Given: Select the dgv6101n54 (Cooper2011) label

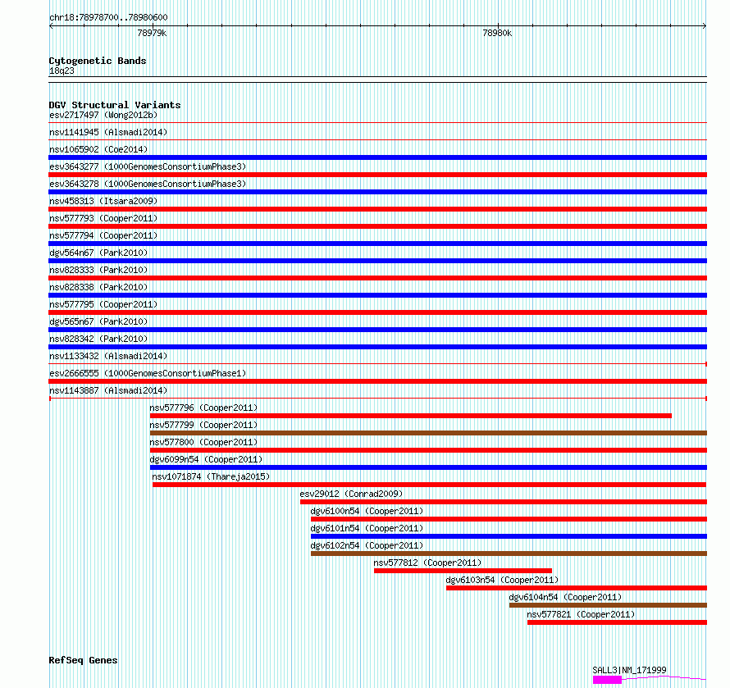Looking at the screenshot, I should 367,528.
